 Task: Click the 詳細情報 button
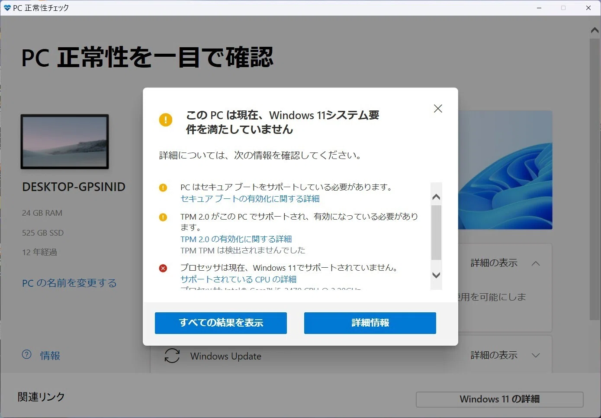click(370, 323)
